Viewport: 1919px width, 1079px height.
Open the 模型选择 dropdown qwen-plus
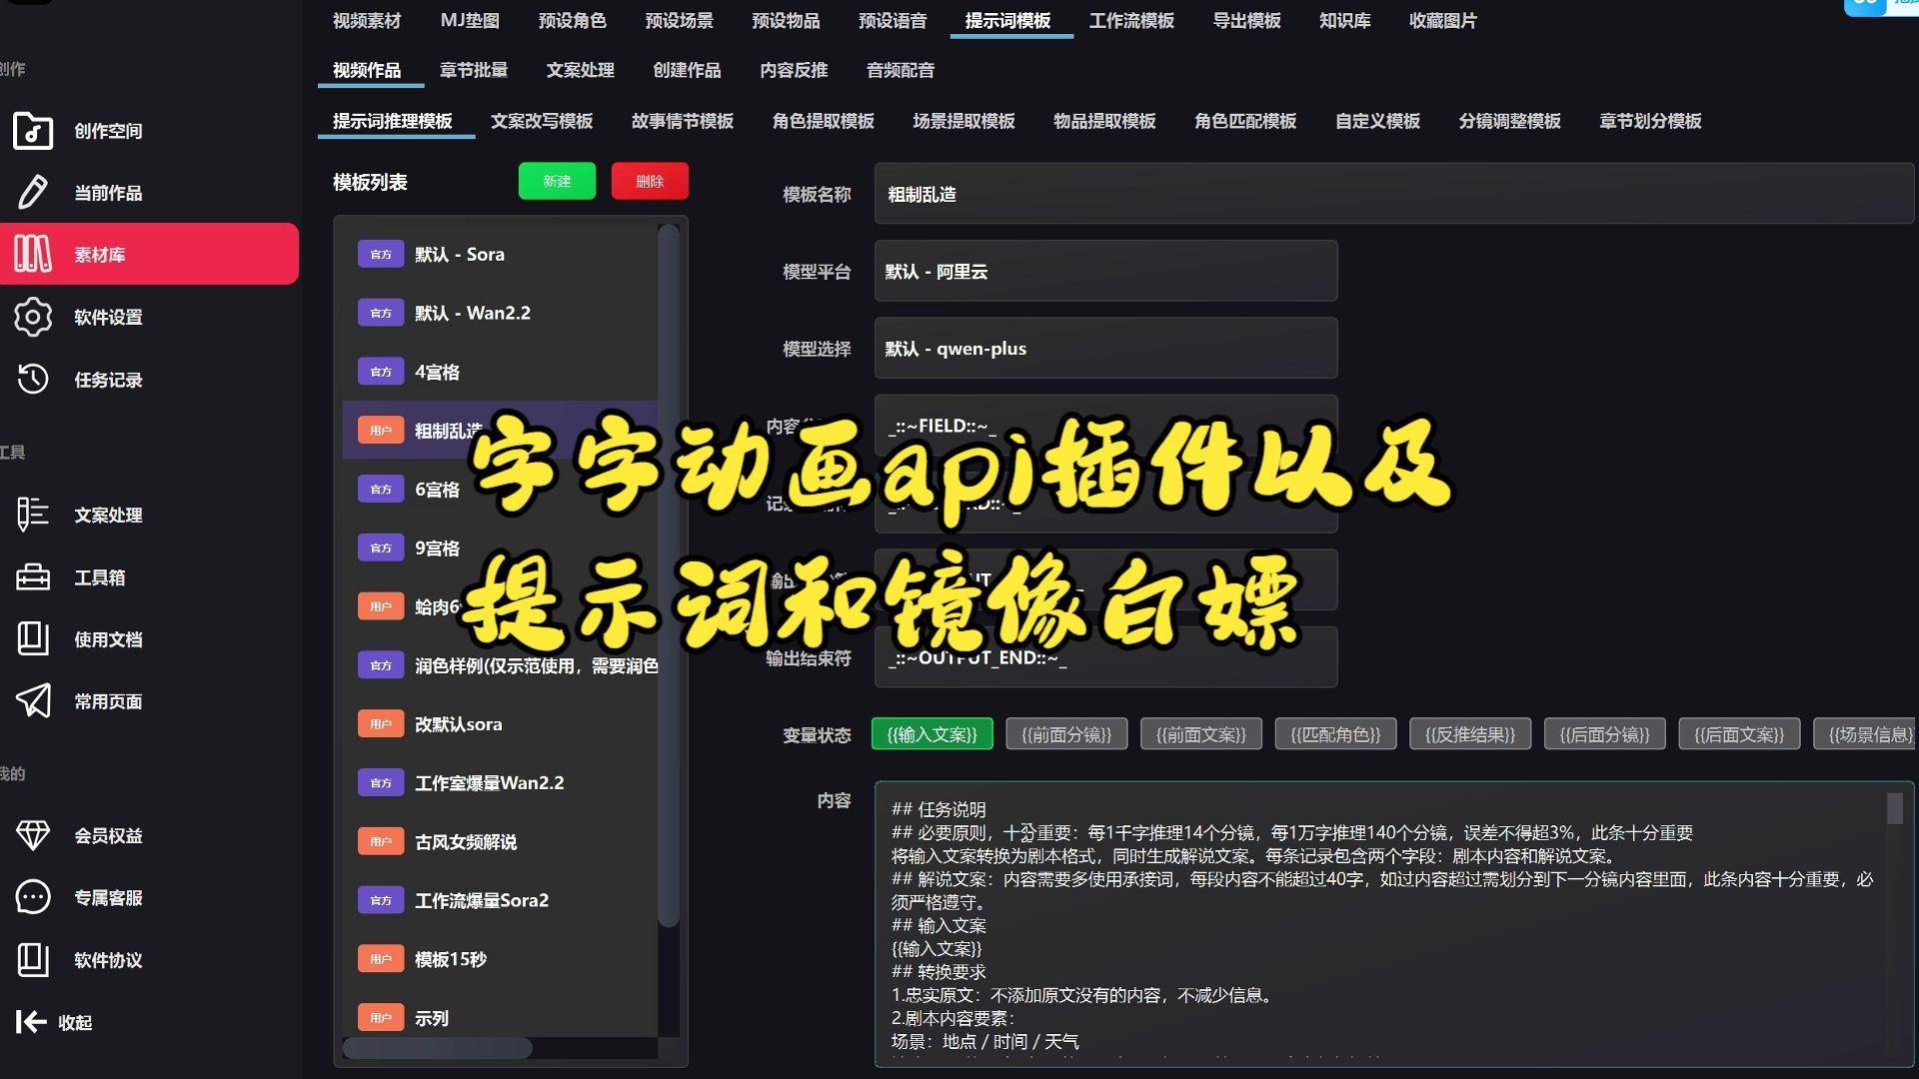click(x=1104, y=349)
